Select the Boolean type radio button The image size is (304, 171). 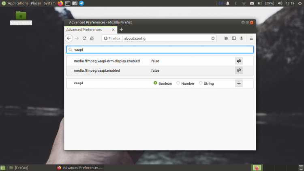(x=155, y=83)
